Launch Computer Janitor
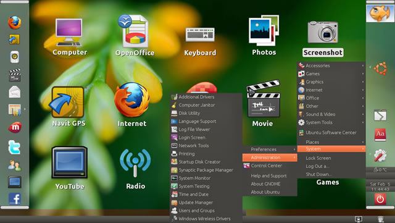Image resolution: width=395 pixels, height=223 pixels. pyautogui.click(x=206, y=105)
